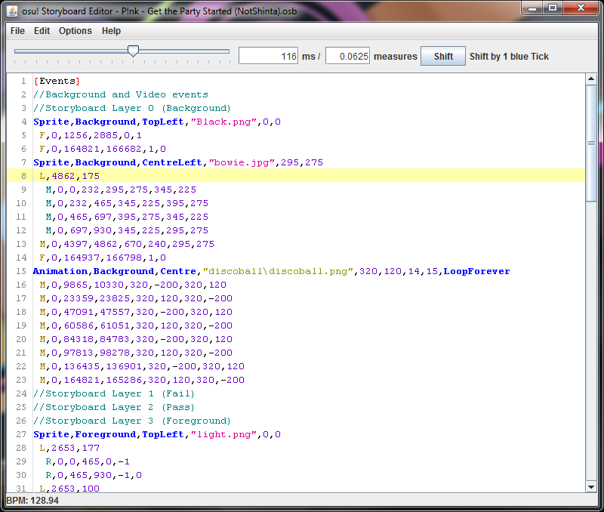
Task: Click the "Shift by 1 blue Tick" label
Action: [x=509, y=56]
